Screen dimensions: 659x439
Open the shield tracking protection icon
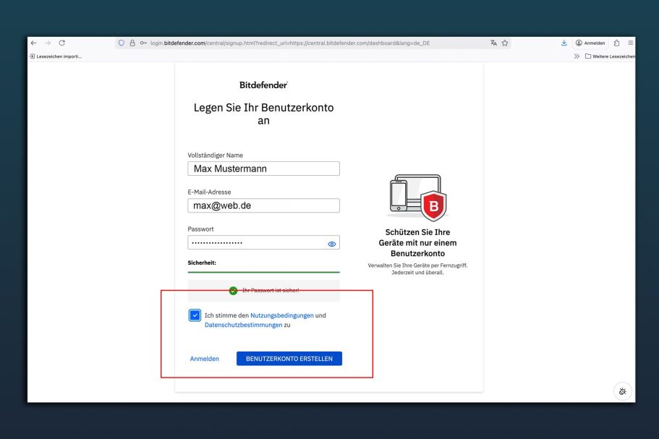[122, 43]
